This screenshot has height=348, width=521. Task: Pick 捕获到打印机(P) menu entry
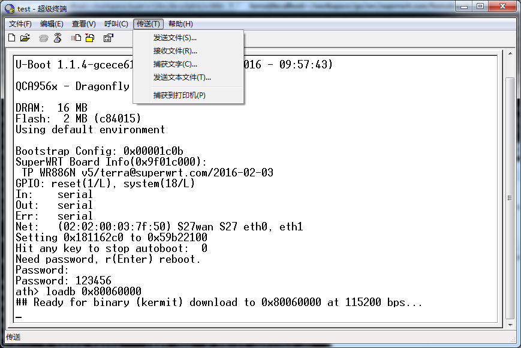(188, 95)
